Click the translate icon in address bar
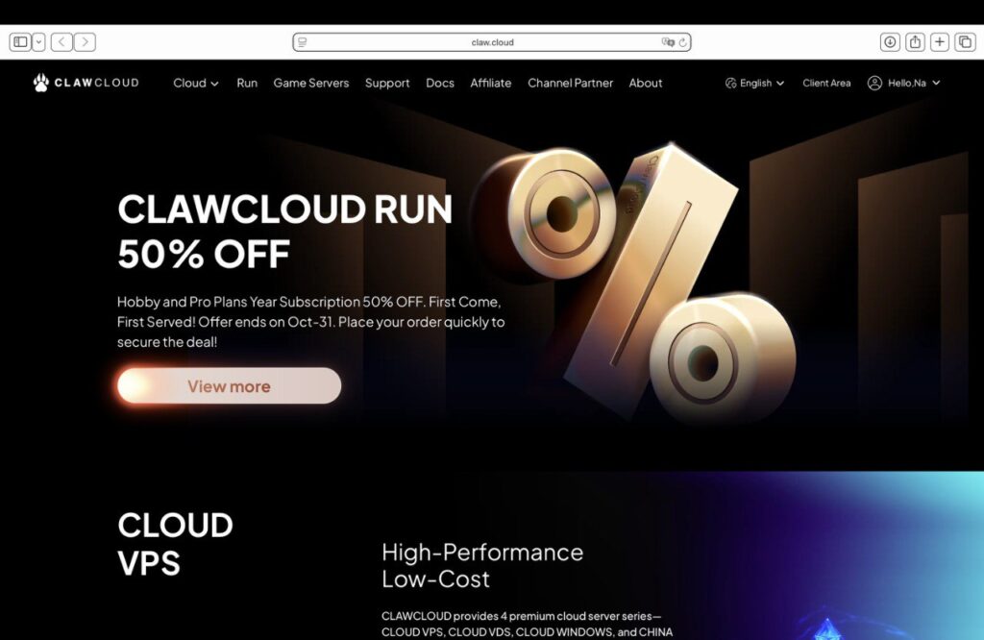Screen dimensions: 984x640 tap(668, 42)
